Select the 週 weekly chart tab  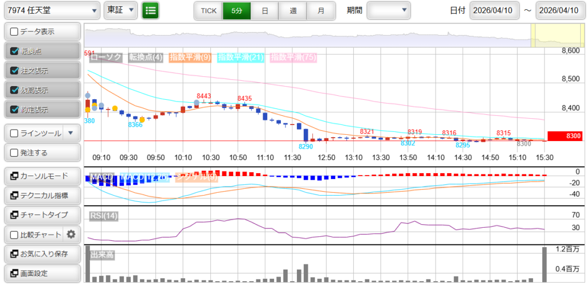click(293, 11)
